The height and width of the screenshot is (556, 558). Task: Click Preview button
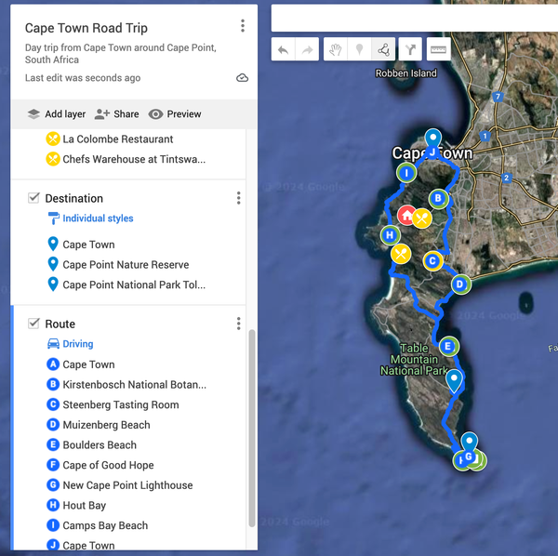click(175, 114)
